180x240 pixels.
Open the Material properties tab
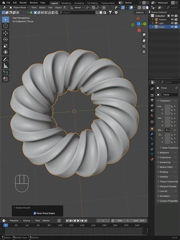(152, 159)
